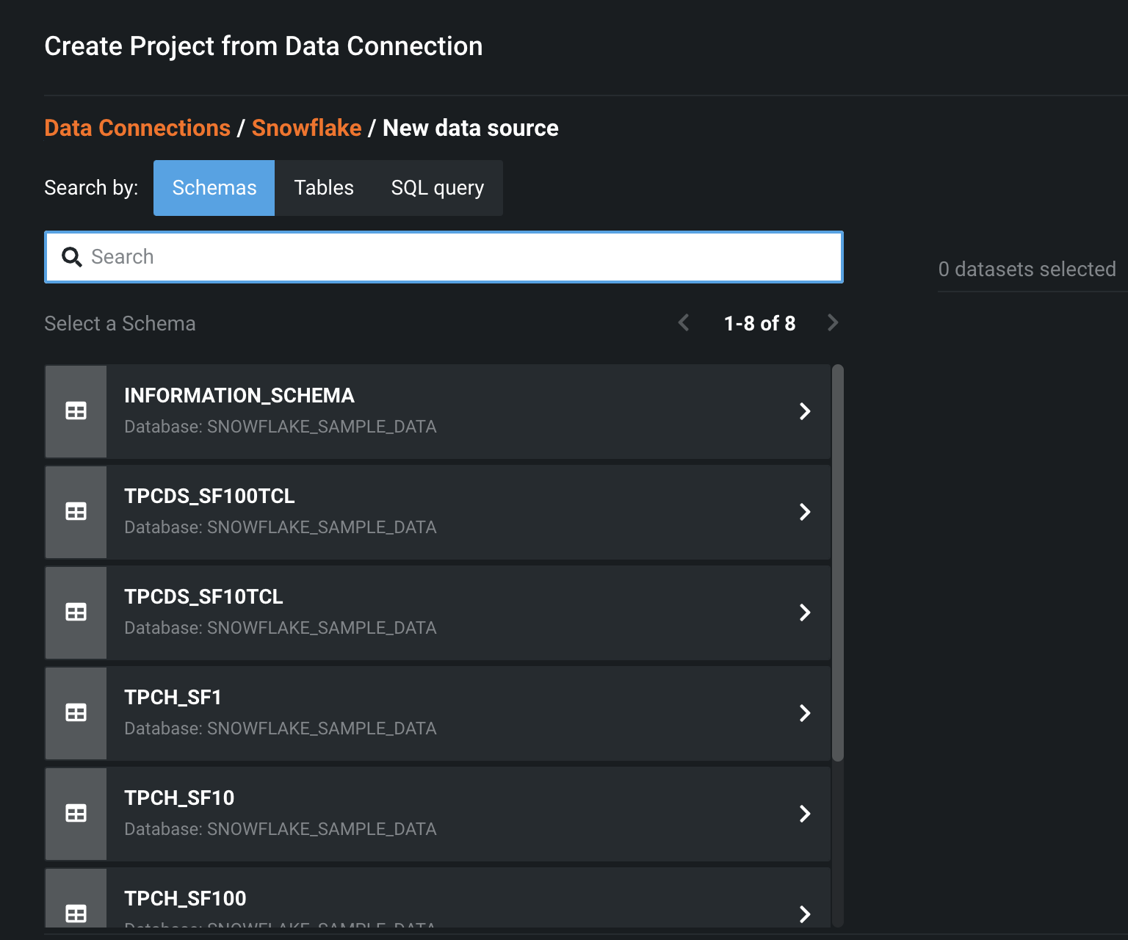Expand the INFORMATION_SCHEMA row chevron
Image resolution: width=1128 pixels, height=940 pixels.
[x=805, y=411]
